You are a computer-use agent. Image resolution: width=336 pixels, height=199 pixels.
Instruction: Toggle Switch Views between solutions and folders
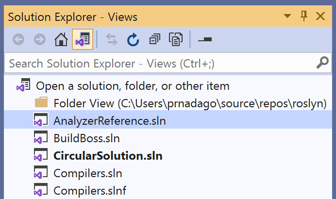pos(81,40)
